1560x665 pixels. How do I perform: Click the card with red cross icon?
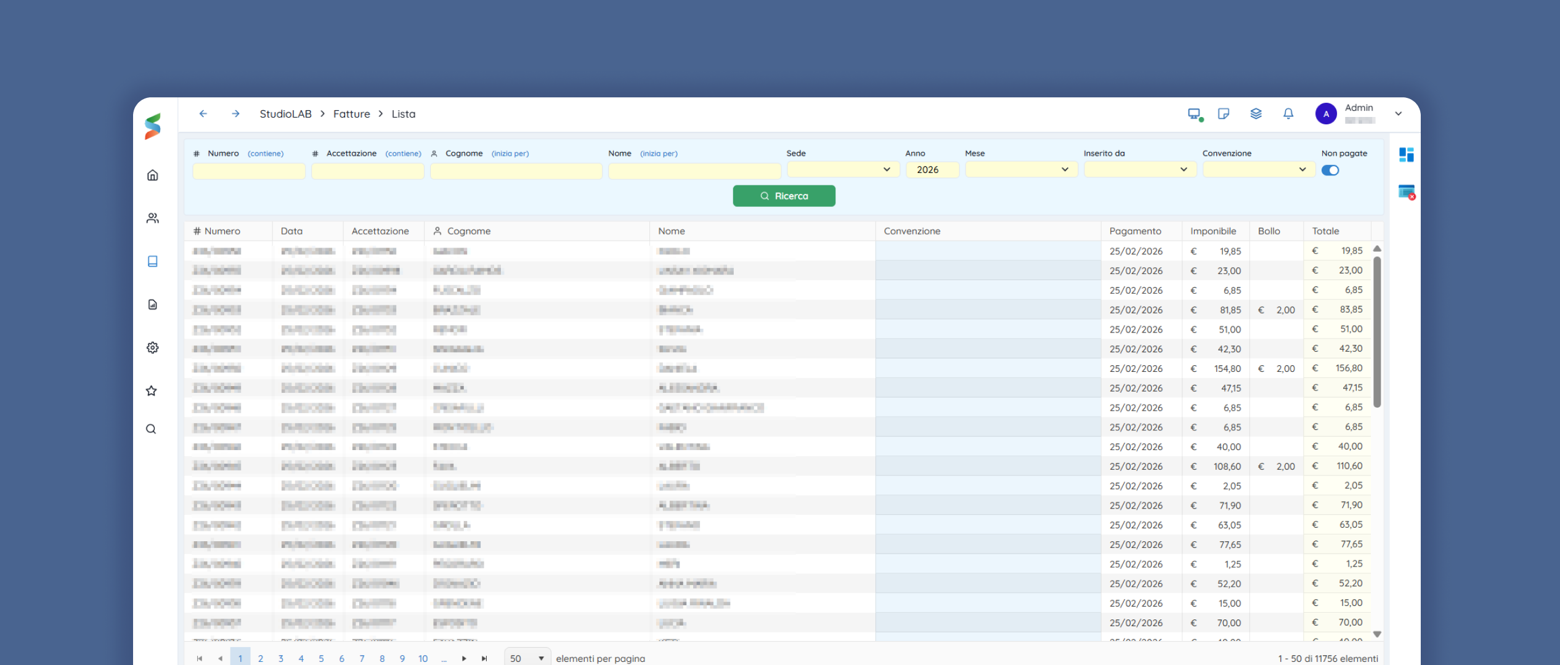[1407, 192]
